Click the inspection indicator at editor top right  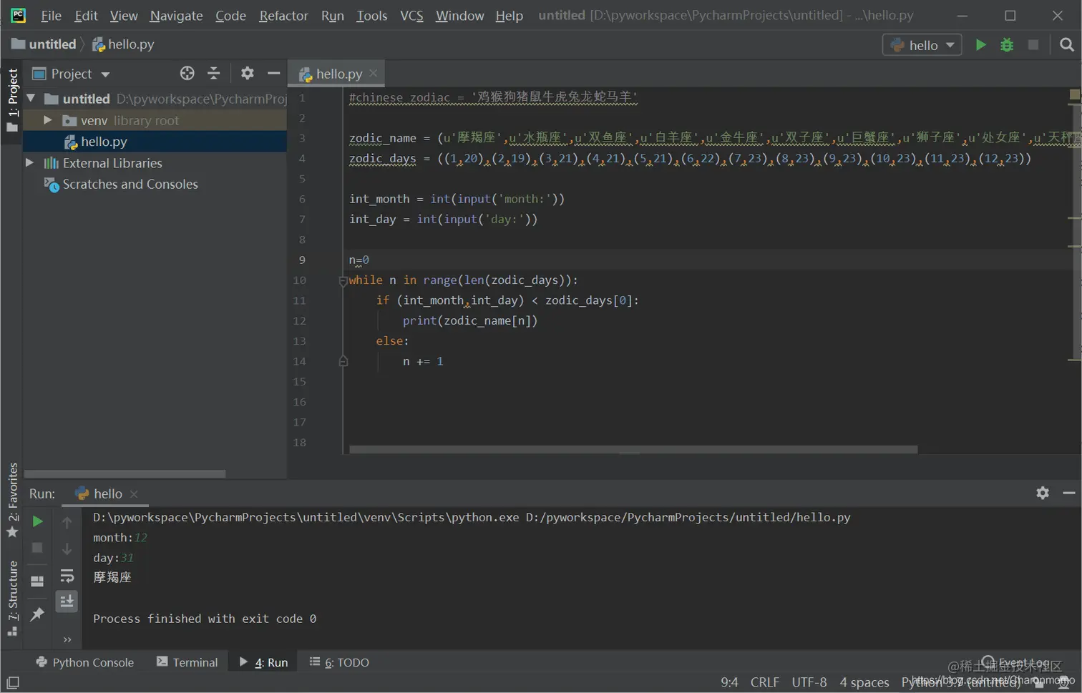pyautogui.click(x=1074, y=94)
